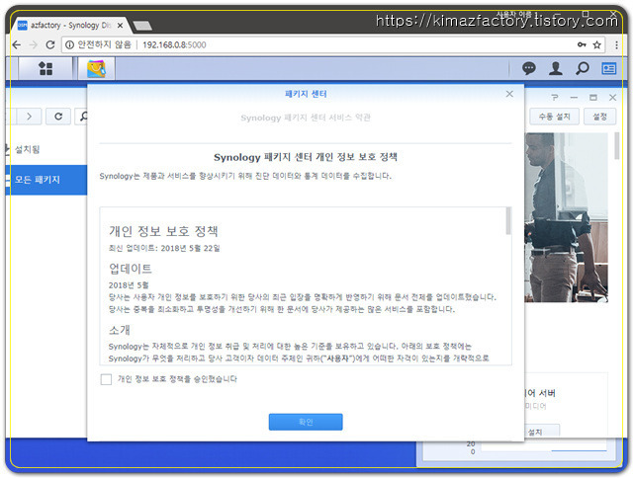This screenshot has width=633, height=478.
Task: Select 설치됨 in the left sidebar
Action: click(x=28, y=149)
